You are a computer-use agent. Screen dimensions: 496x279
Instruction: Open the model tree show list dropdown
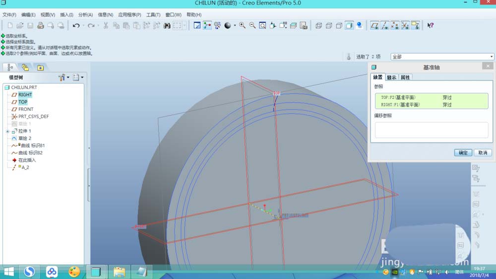pos(78,77)
